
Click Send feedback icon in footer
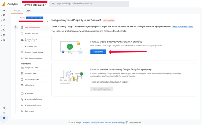pos(127,122)
